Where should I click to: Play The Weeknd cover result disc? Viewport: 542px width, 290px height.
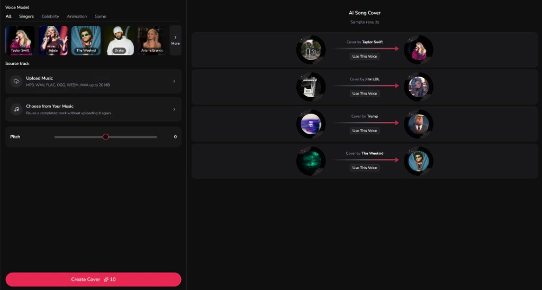click(419, 161)
